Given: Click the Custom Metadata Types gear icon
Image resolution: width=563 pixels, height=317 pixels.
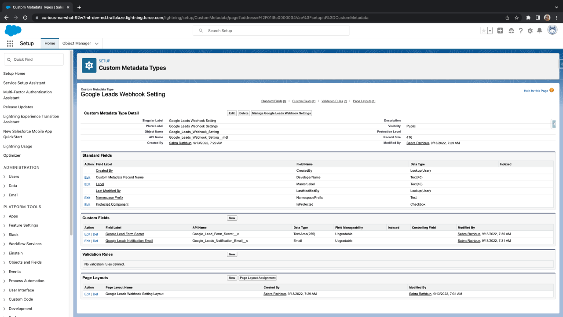Looking at the screenshot, I should coord(89,65).
